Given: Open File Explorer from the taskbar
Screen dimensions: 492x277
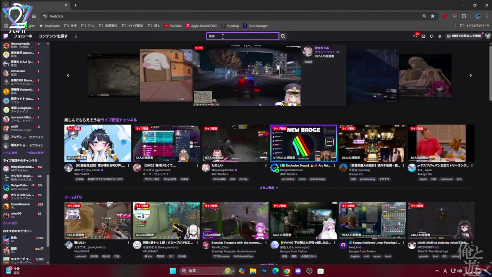Looking at the screenshot, I should point(253,271).
